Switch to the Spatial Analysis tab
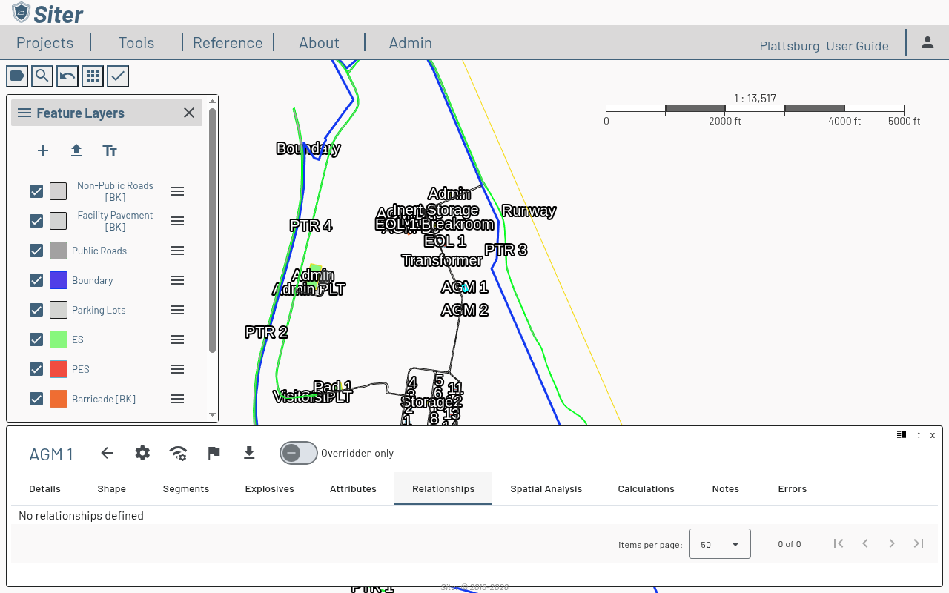 546,488
